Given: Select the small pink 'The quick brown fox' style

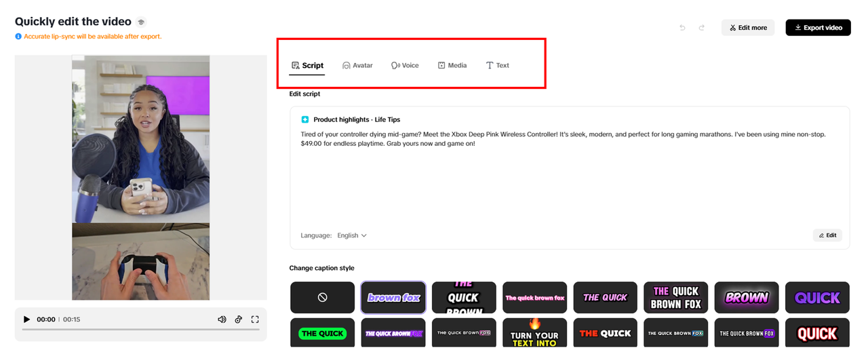Looking at the screenshot, I should (x=534, y=297).
